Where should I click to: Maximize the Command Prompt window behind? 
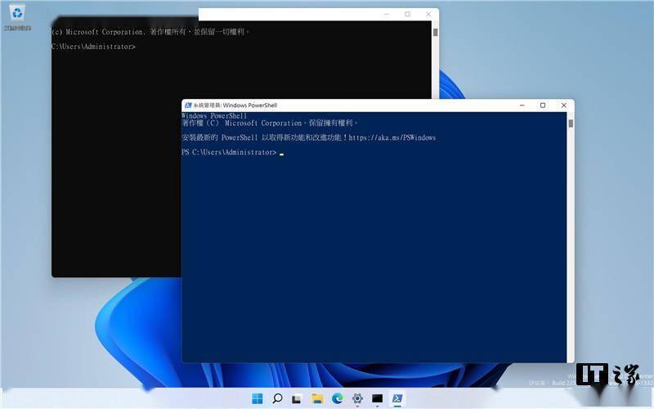[x=407, y=14]
